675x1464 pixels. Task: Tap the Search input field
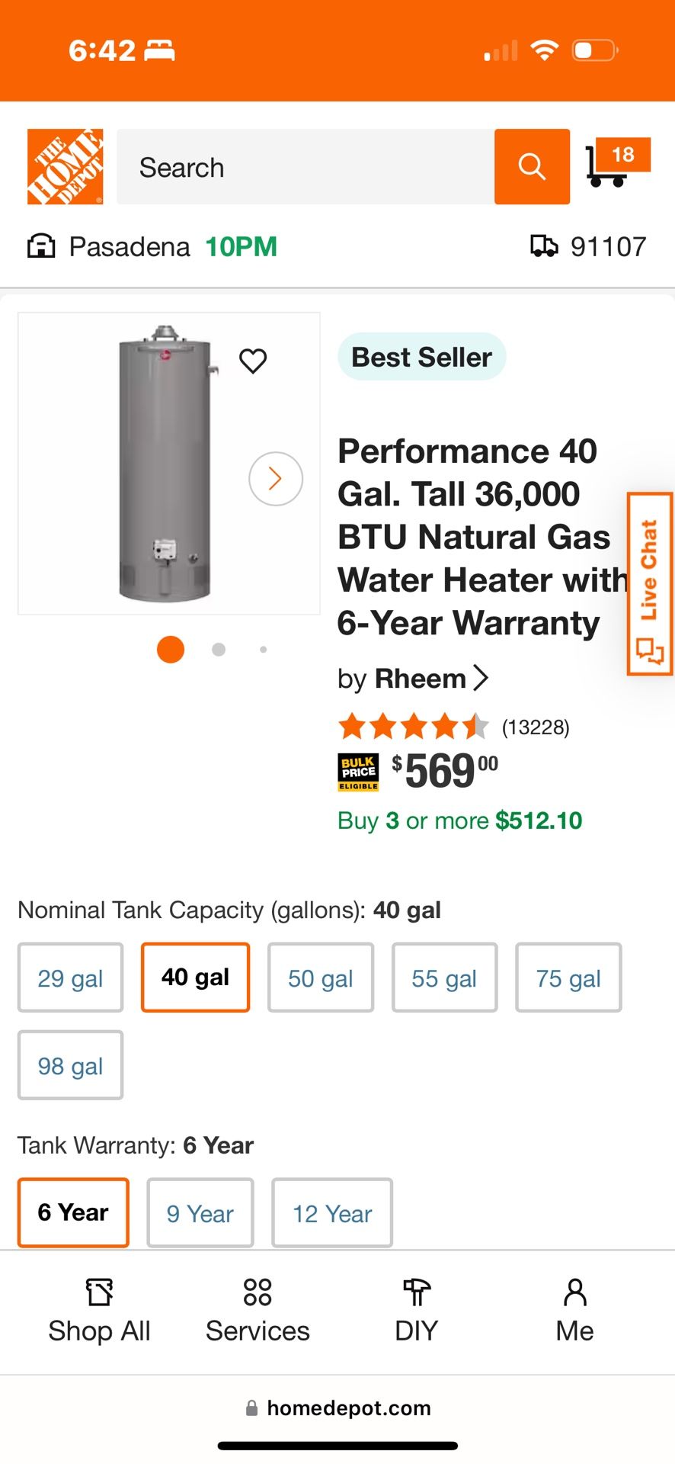(x=305, y=167)
